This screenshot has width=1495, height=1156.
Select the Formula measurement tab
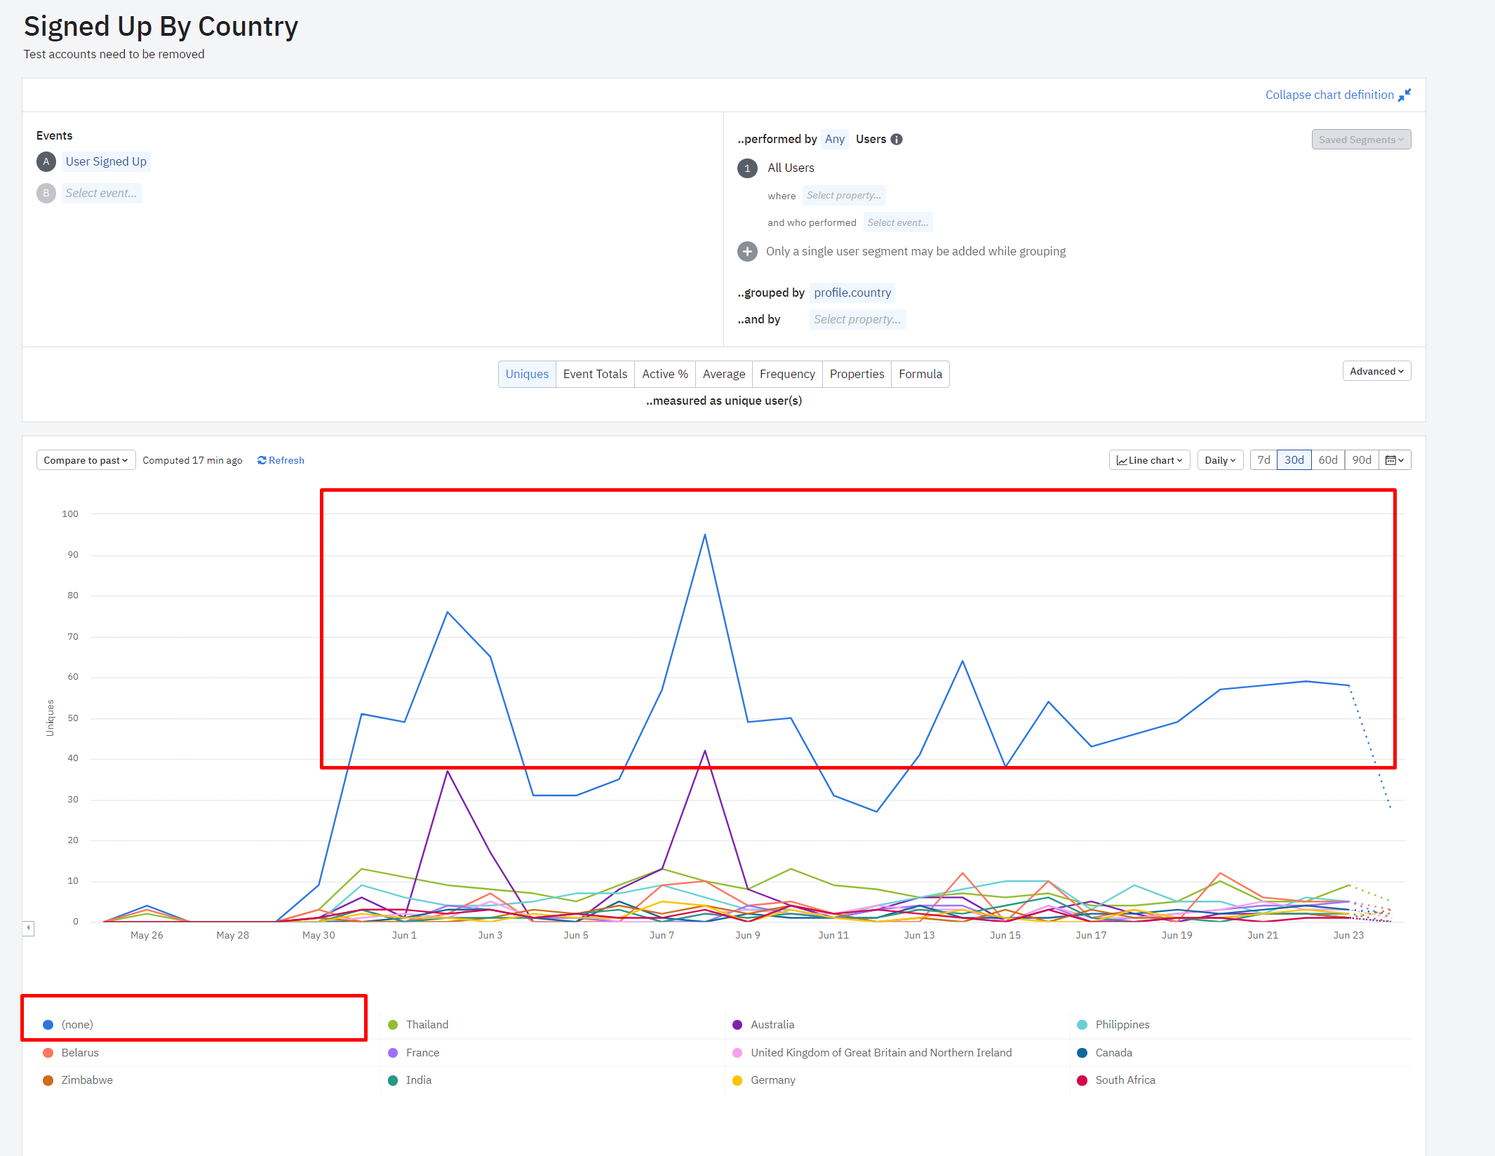point(920,374)
